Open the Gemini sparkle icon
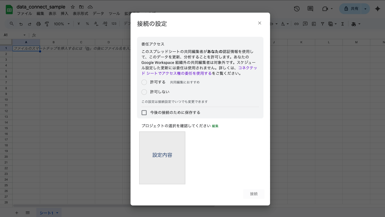The width and height of the screenshot is (385, 217). point(378,9)
